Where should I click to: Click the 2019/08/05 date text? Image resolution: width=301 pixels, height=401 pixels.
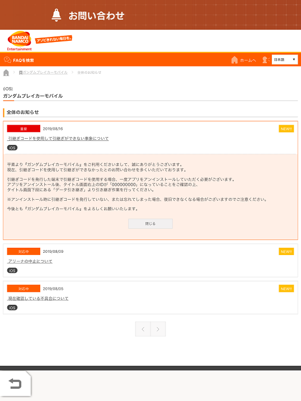tap(53, 289)
